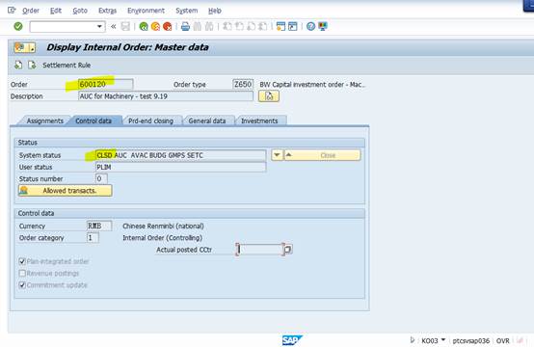Open the command field dropdown arrow

pyautogui.click(x=99, y=26)
